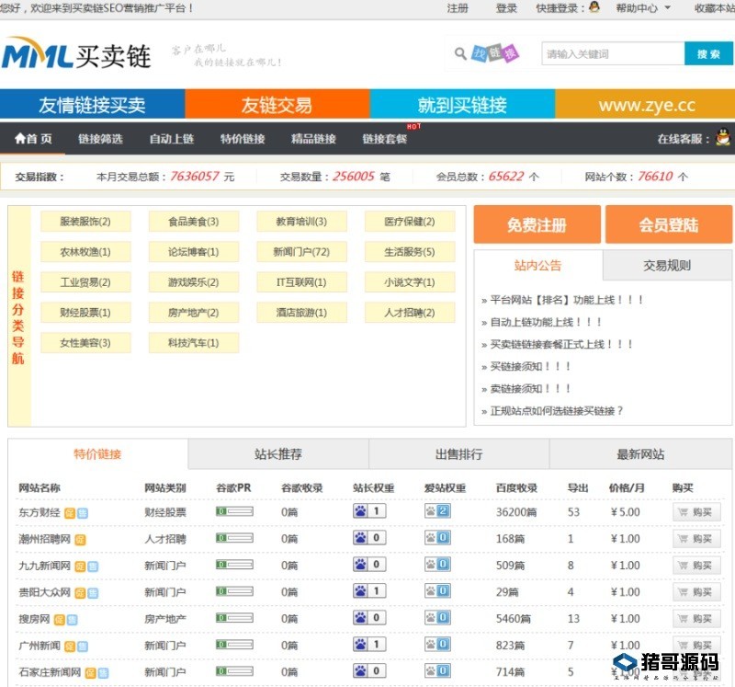Click the orange badge next to 潮州招聘网
735x687 pixels.
[80, 539]
